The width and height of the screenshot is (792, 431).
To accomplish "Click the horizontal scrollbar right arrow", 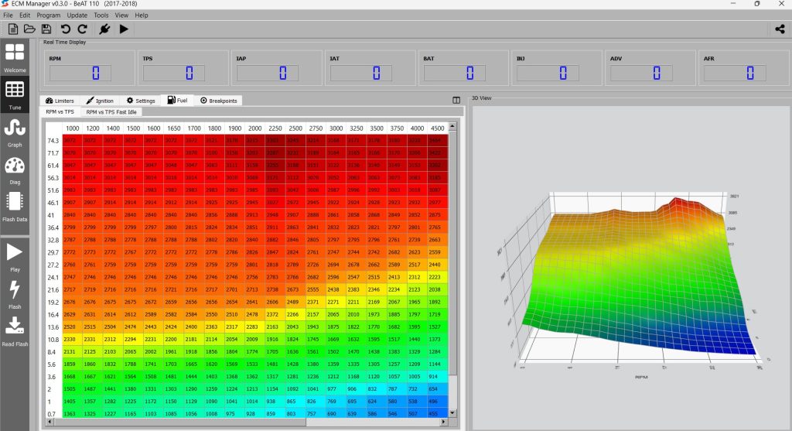I will [x=444, y=422].
